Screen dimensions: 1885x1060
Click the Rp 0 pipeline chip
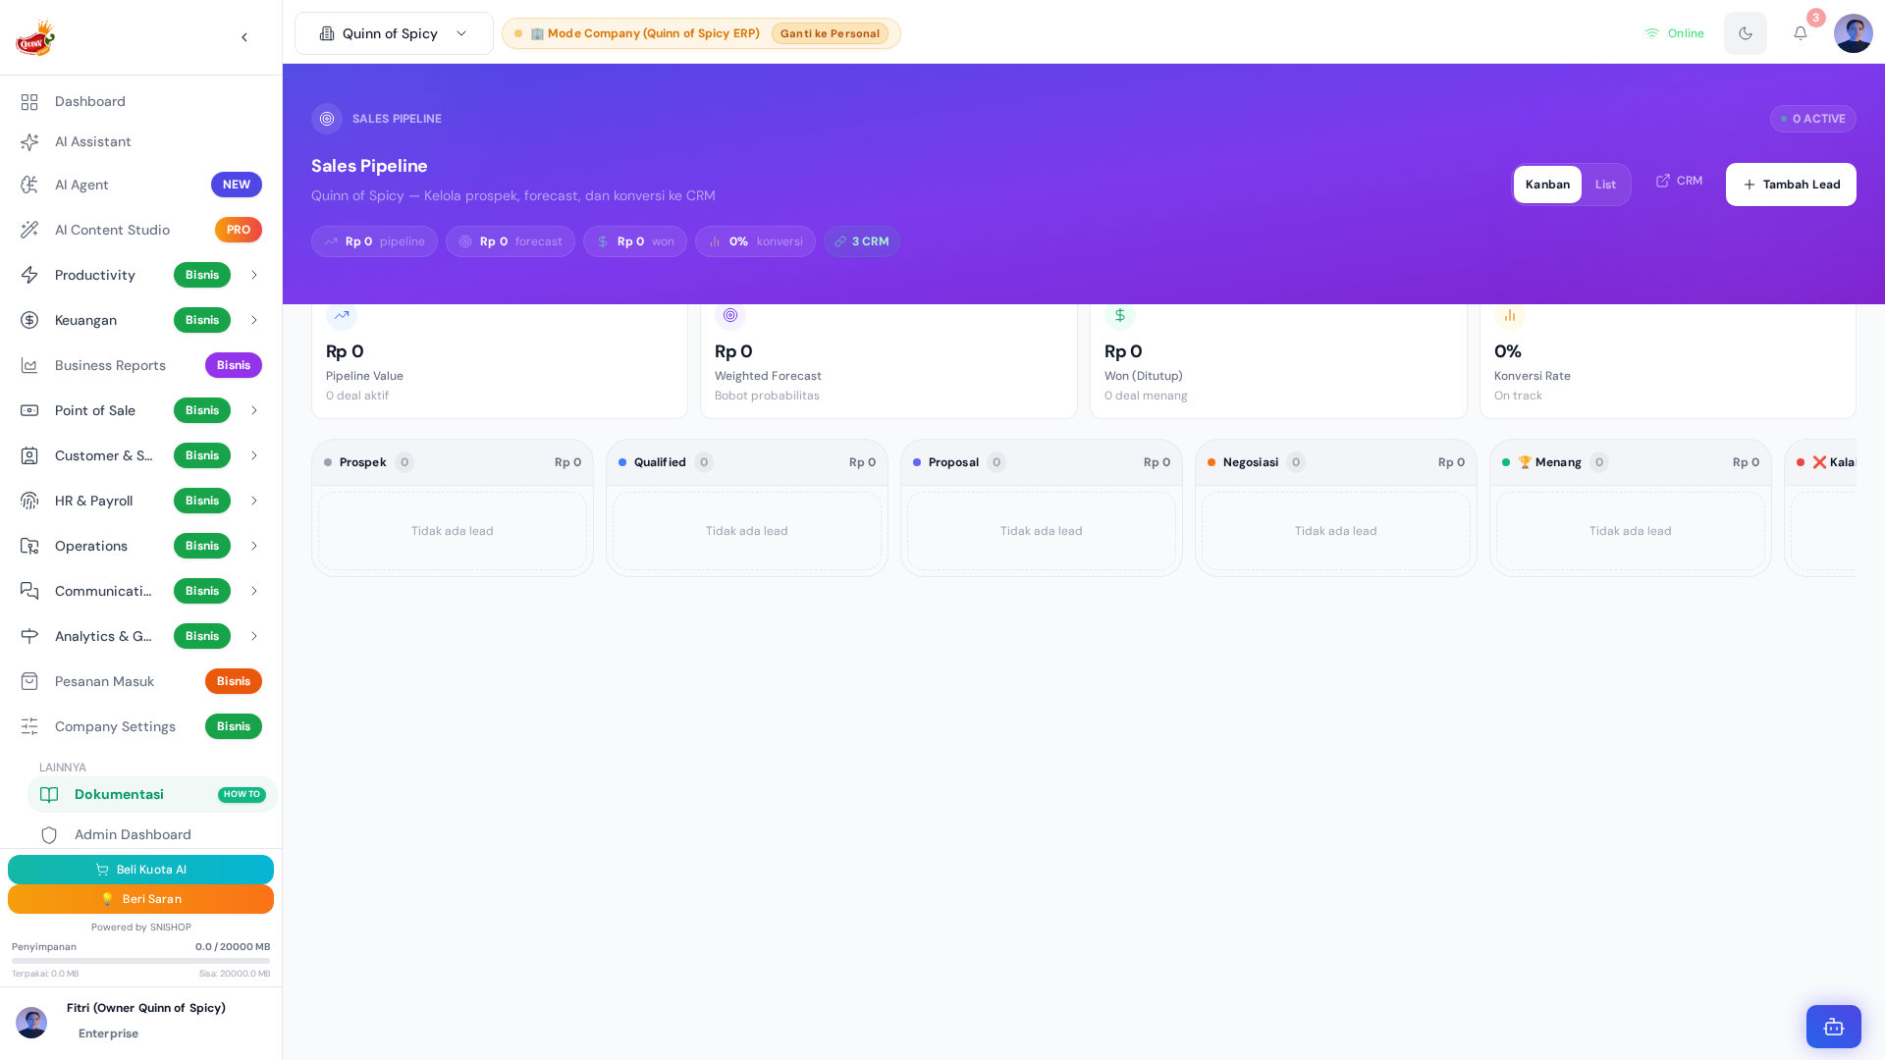coord(374,241)
